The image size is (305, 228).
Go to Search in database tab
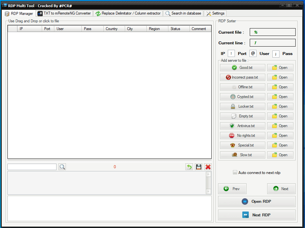pyautogui.click(x=183, y=13)
